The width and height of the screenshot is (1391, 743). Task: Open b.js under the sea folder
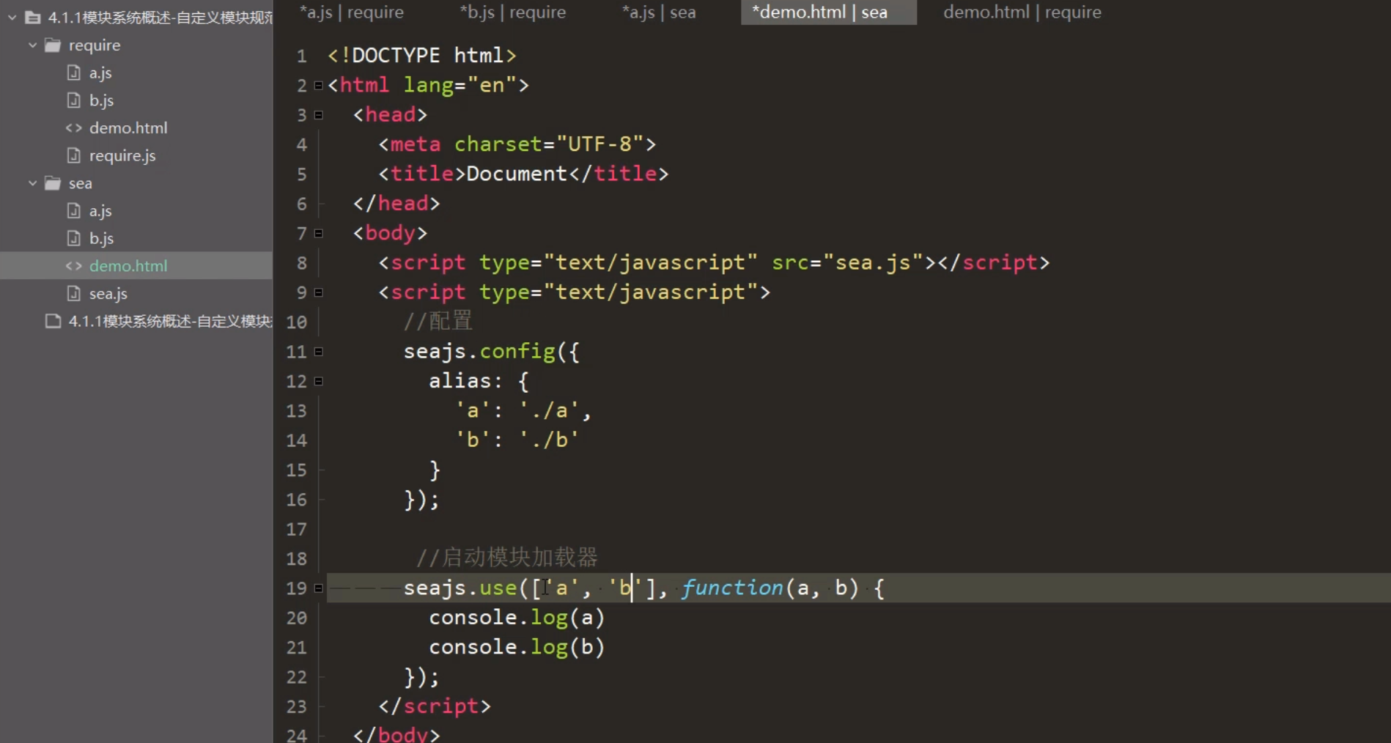[x=101, y=238]
